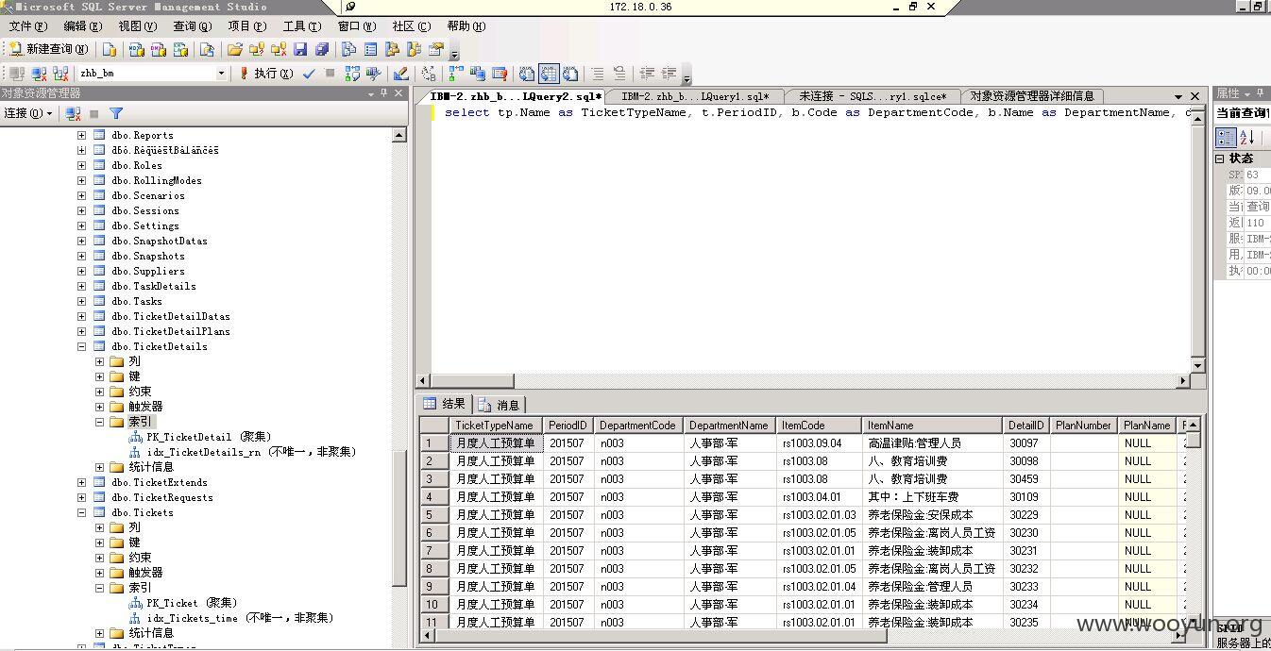Toggle Include Actual Execution Plan
This screenshot has width=1271, height=651.
456,73
